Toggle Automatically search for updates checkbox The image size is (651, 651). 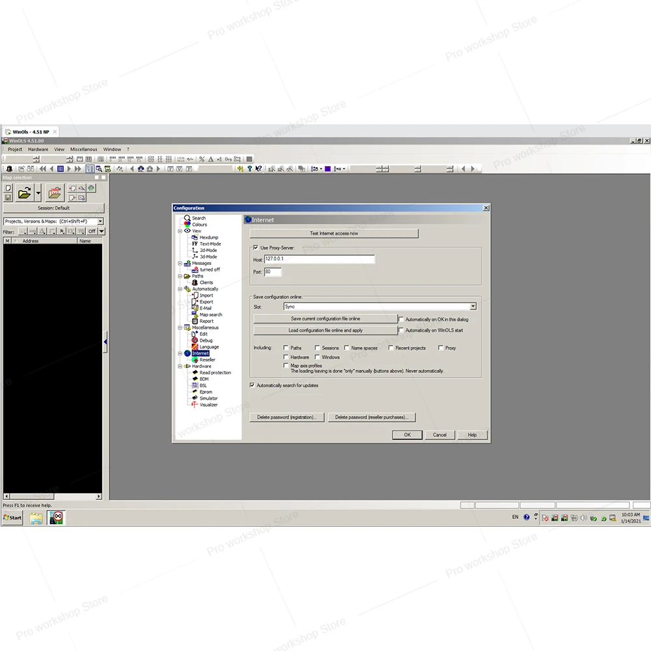[252, 385]
